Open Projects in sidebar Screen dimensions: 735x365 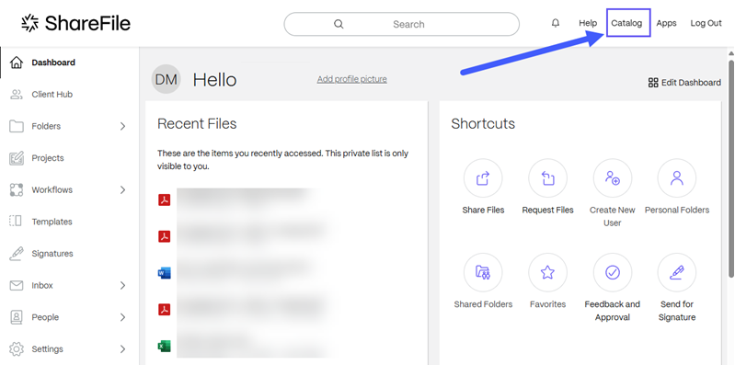point(48,158)
